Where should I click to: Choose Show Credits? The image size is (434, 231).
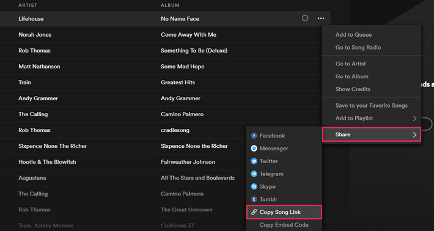pyautogui.click(x=353, y=89)
